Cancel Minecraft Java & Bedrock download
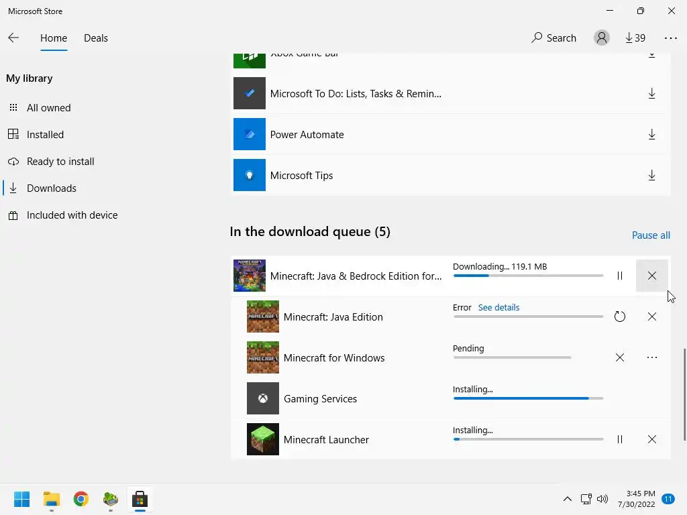The image size is (687, 515). point(651,276)
